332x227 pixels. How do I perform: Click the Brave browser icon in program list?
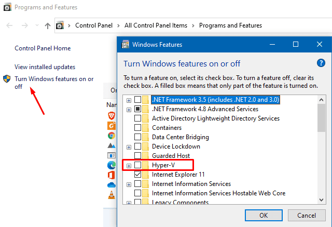coord(111,115)
